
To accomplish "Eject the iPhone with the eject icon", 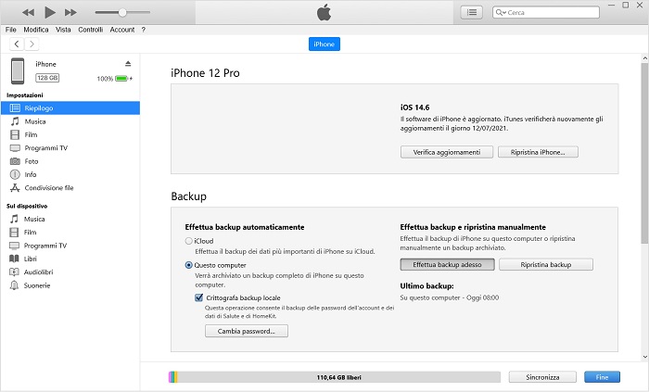I will coord(128,64).
